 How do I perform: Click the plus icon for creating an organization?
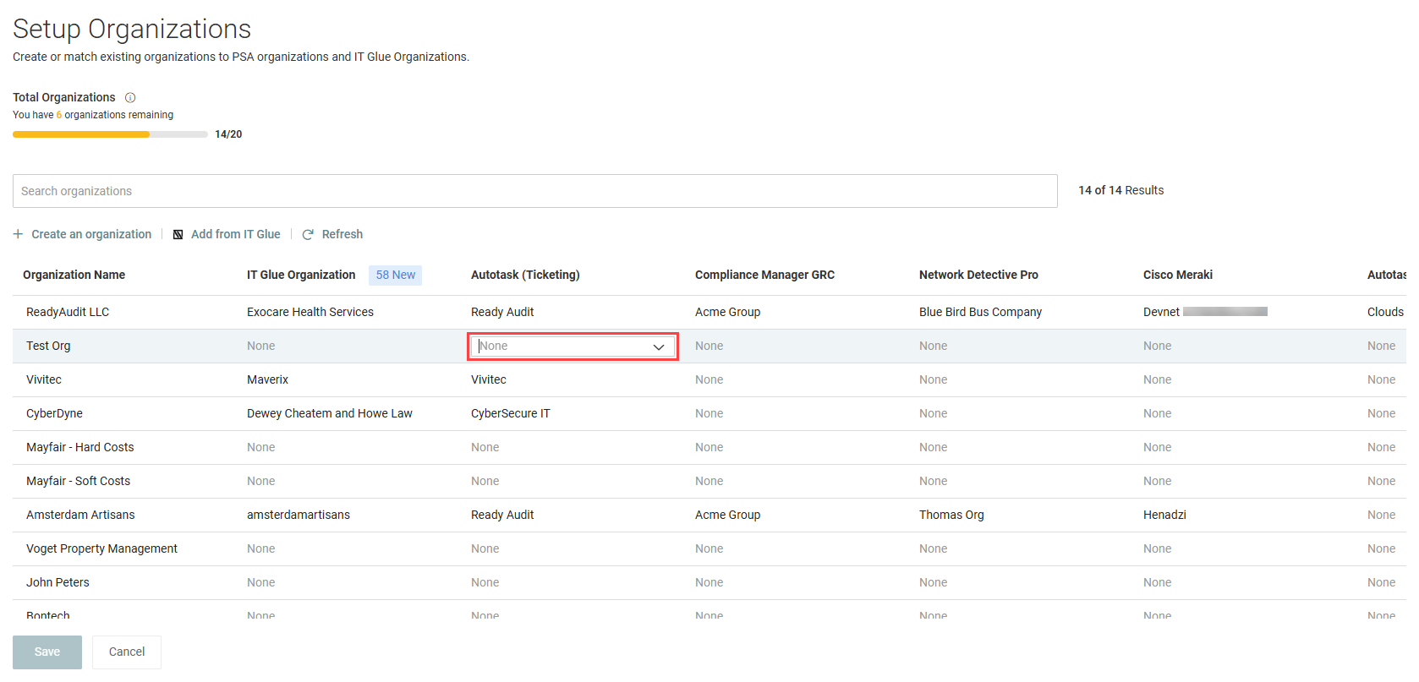[x=18, y=234]
